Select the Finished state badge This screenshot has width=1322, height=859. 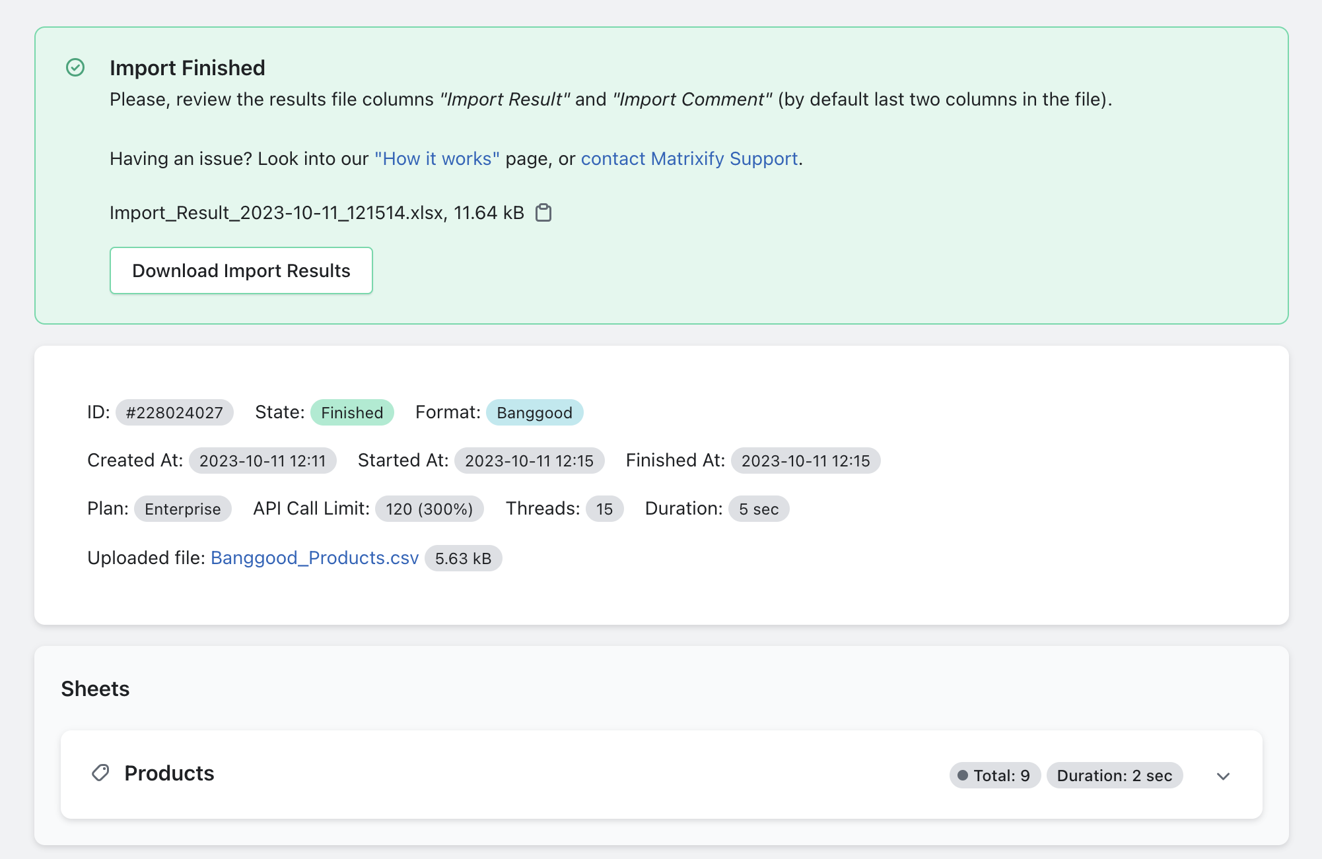coord(352,412)
